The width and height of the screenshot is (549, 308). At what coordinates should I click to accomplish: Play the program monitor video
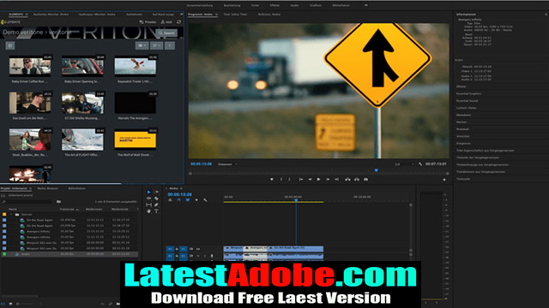pos(318,180)
